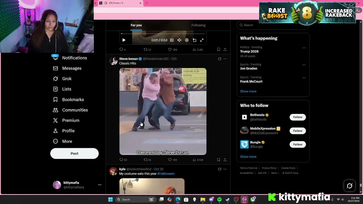Viewport: 363px width, 204px height.
Task: Open Grok actions on Steve Inman's post
Action: click(x=220, y=59)
